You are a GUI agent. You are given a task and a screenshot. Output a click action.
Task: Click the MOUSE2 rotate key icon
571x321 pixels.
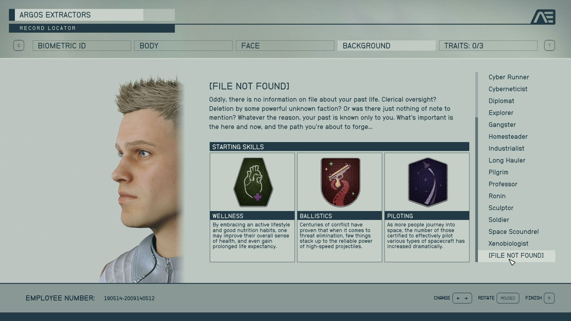[508, 298]
